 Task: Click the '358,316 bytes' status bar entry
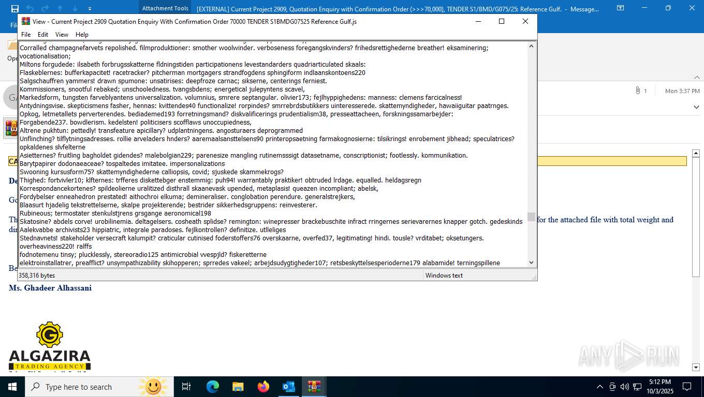(x=37, y=276)
